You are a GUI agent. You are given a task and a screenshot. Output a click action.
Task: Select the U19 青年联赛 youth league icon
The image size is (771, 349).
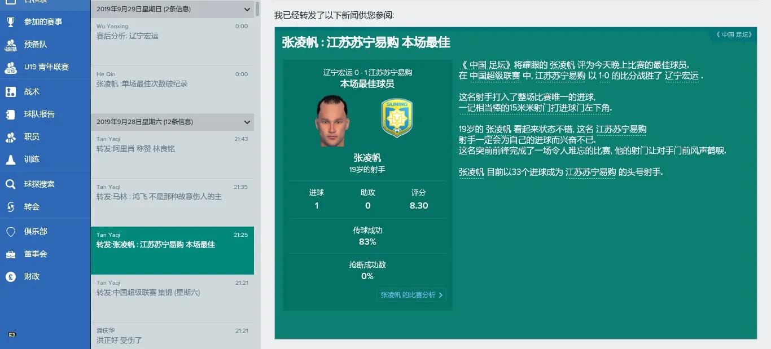point(10,67)
